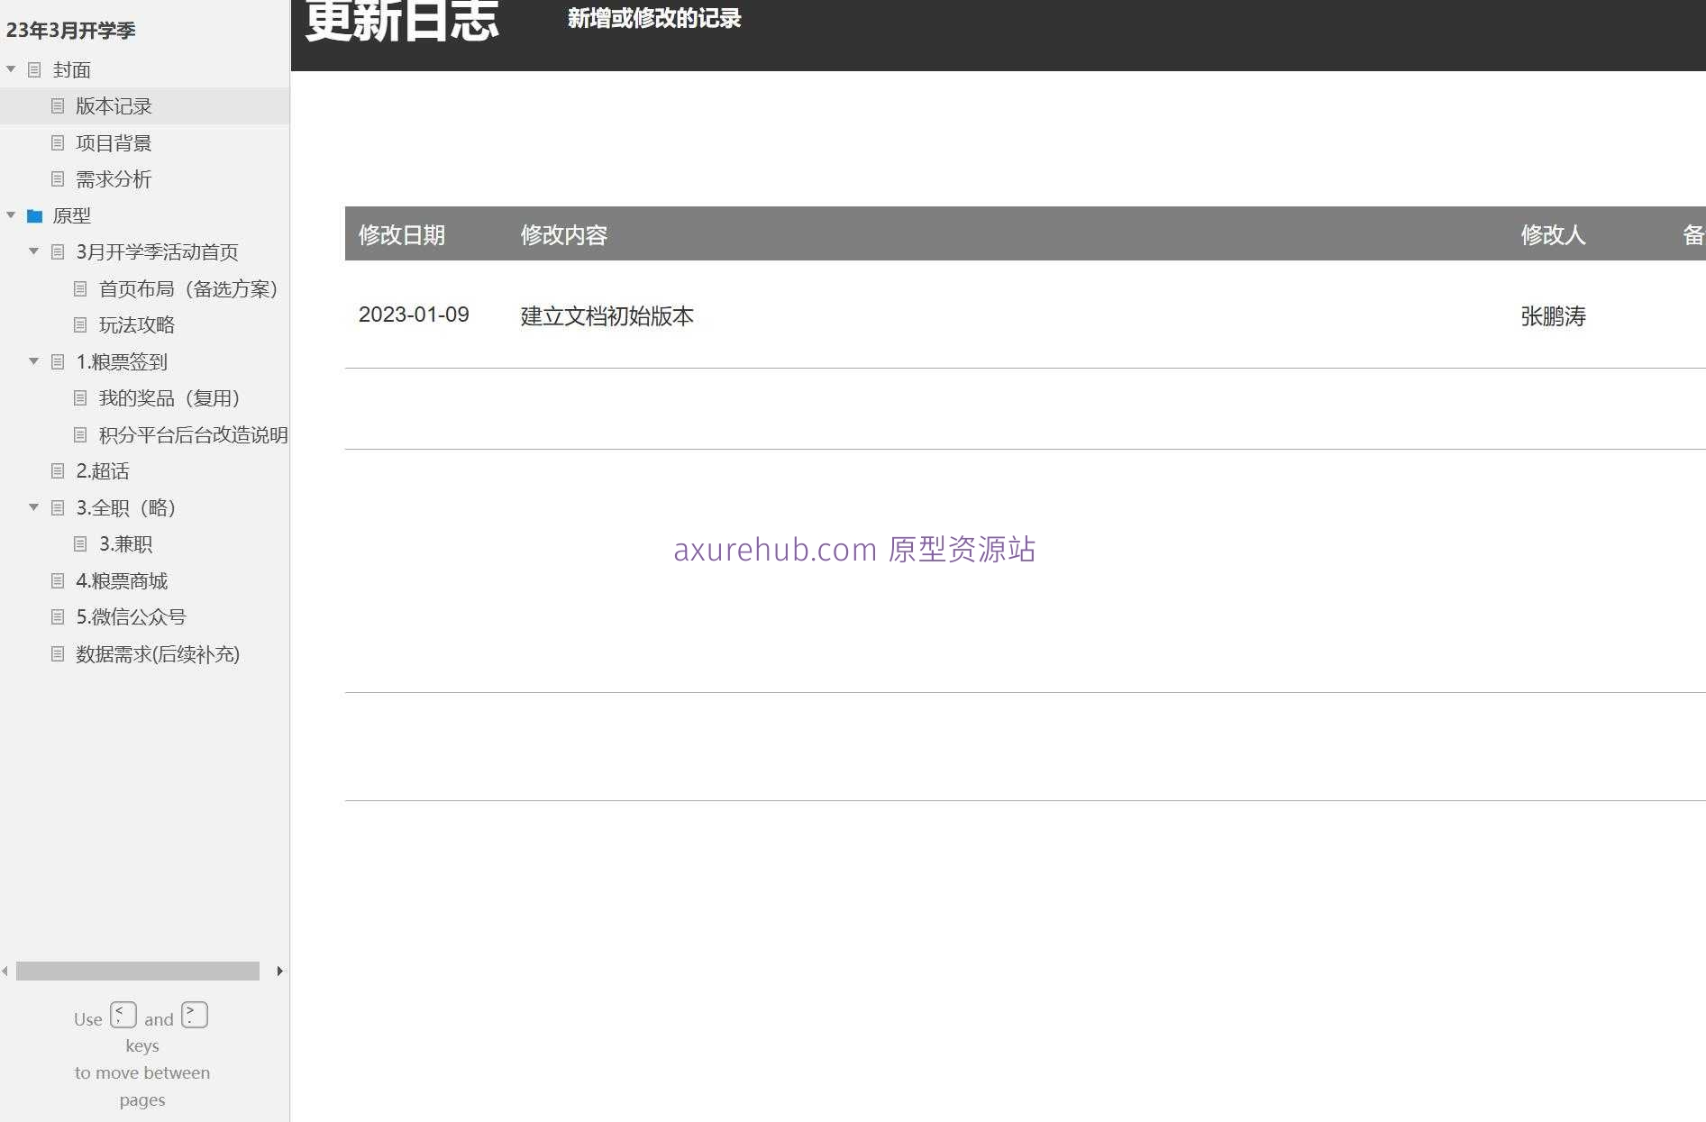Open the 积分平台后台改造说明 page
The image size is (1706, 1122).
(x=193, y=434)
